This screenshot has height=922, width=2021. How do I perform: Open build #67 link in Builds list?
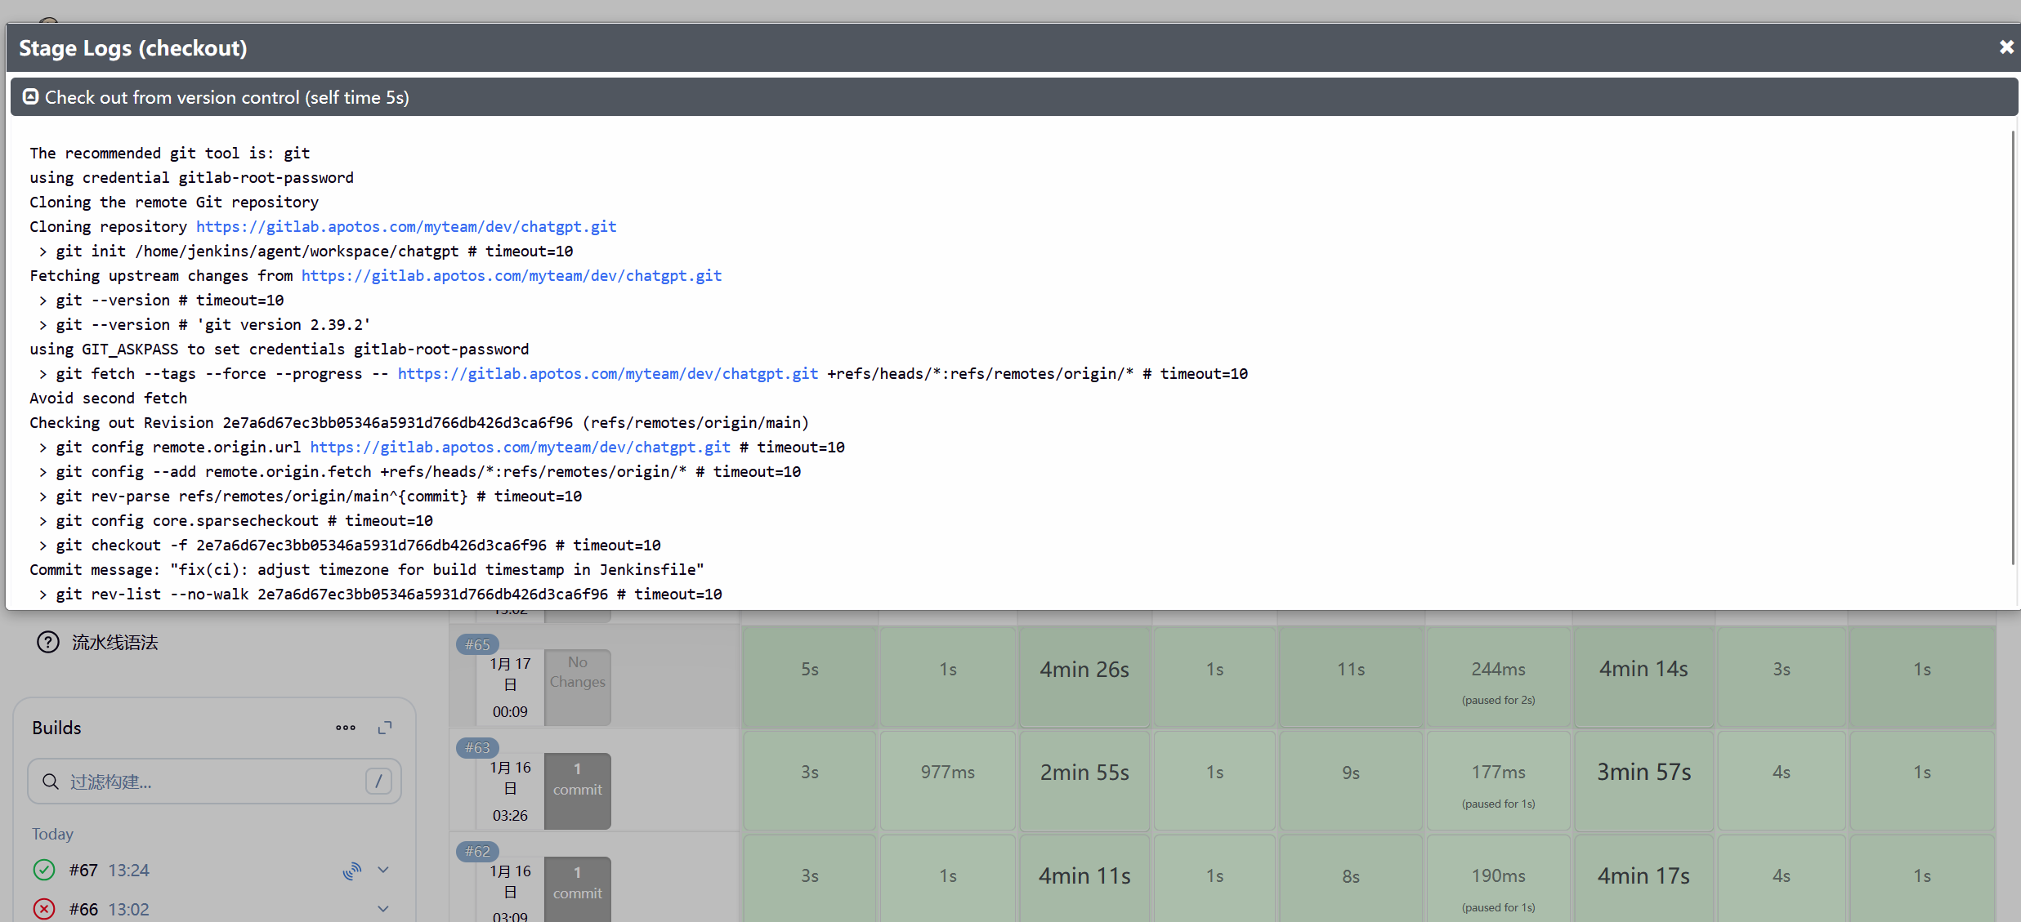tap(83, 870)
